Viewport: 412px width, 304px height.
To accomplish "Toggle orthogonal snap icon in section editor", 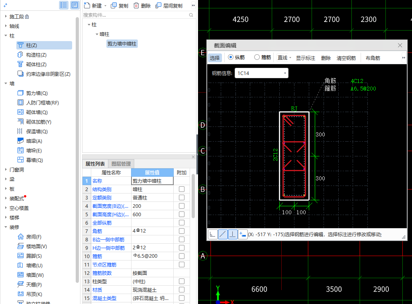I will pos(213,234).
